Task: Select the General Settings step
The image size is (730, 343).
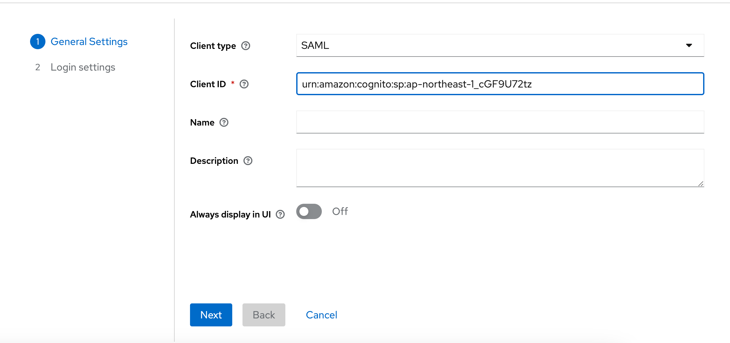Action: coord(89,41)
